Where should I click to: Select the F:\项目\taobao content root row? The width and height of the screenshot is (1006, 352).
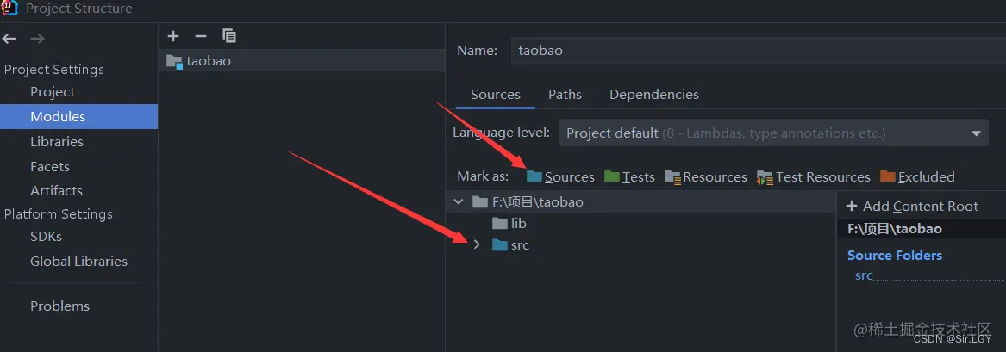tap(641, 202)
